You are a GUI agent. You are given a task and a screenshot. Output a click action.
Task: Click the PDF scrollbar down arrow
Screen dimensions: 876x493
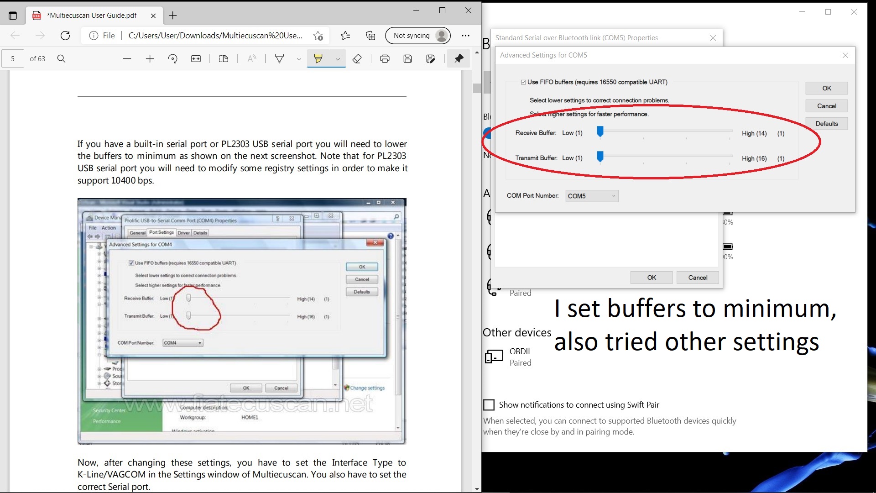pyautogui.click(x=477, y=488)
